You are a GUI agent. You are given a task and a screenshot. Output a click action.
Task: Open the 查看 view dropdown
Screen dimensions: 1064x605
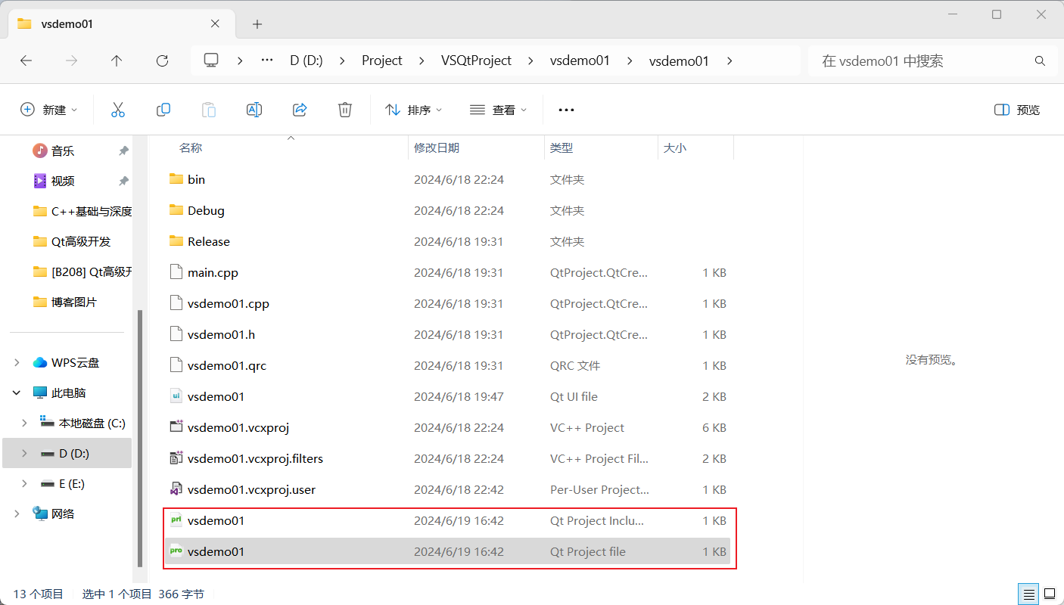click(498, 110)
